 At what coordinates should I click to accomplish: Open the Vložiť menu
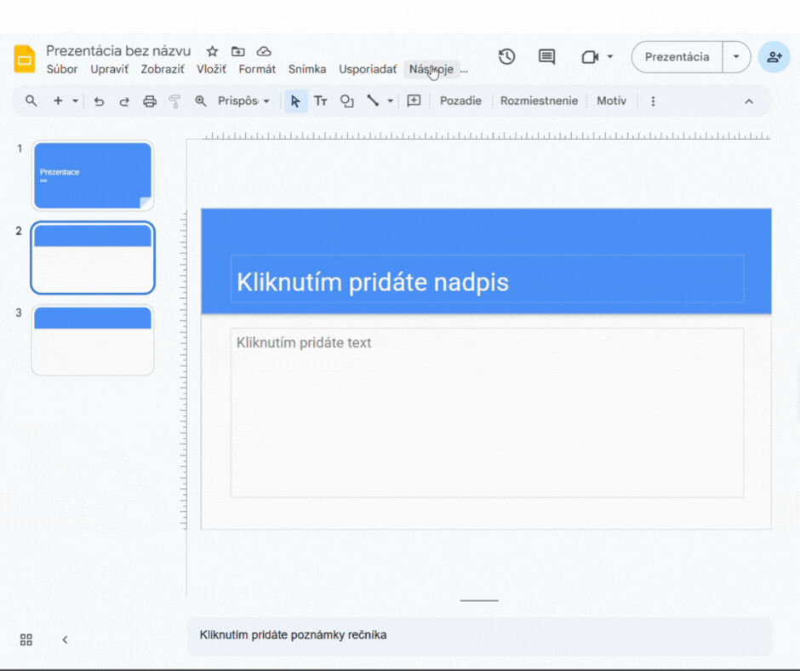click(x=211, y=70)
